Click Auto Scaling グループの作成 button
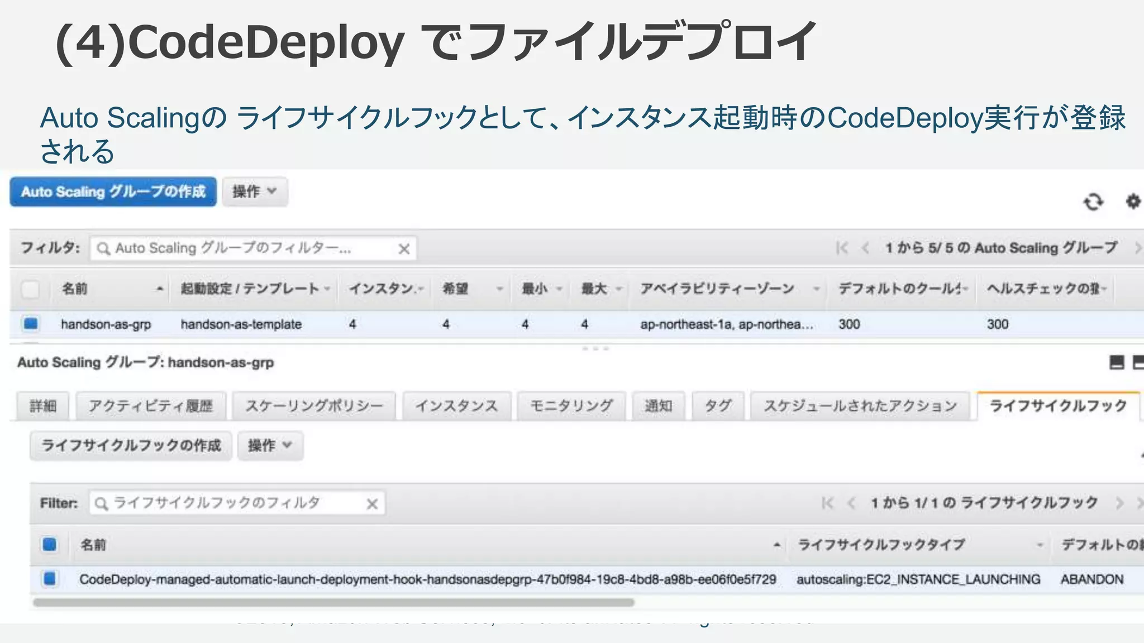The height and width of the screenshot is (643, 1144). (113, 192)
